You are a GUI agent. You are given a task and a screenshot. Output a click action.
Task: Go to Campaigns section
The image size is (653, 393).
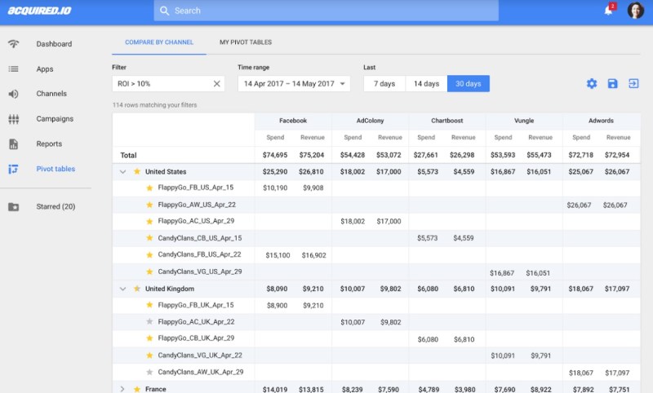(x=55, y=118)
